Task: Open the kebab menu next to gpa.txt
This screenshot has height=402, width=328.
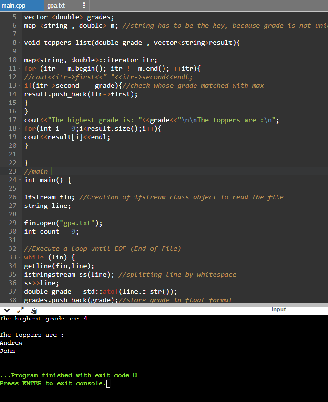Action: [84, 6]
